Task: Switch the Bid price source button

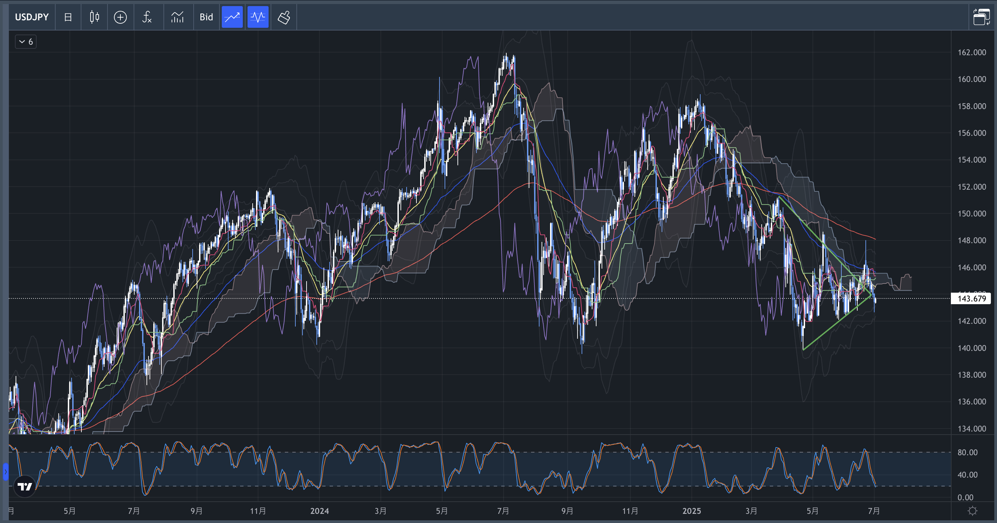Action: pos(206,17)
